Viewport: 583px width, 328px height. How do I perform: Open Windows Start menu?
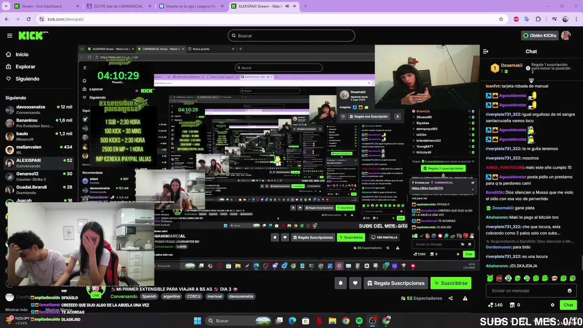[x=197, y=321]
